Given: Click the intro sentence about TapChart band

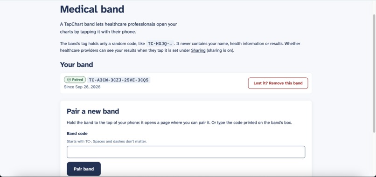Looking at the screenshot, I should coord(118,28).
